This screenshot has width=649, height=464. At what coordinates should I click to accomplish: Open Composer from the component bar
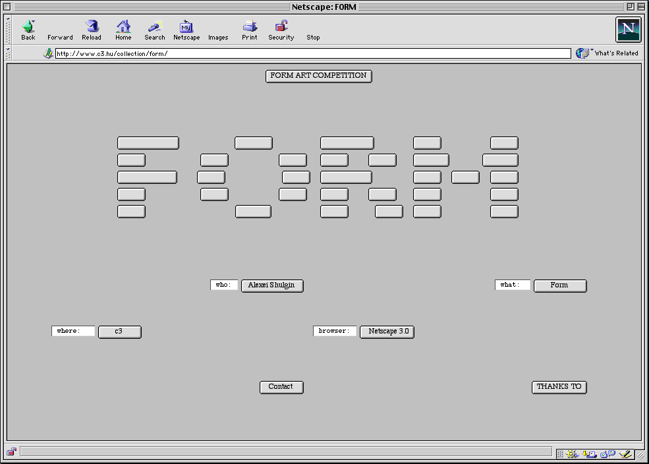626,453
